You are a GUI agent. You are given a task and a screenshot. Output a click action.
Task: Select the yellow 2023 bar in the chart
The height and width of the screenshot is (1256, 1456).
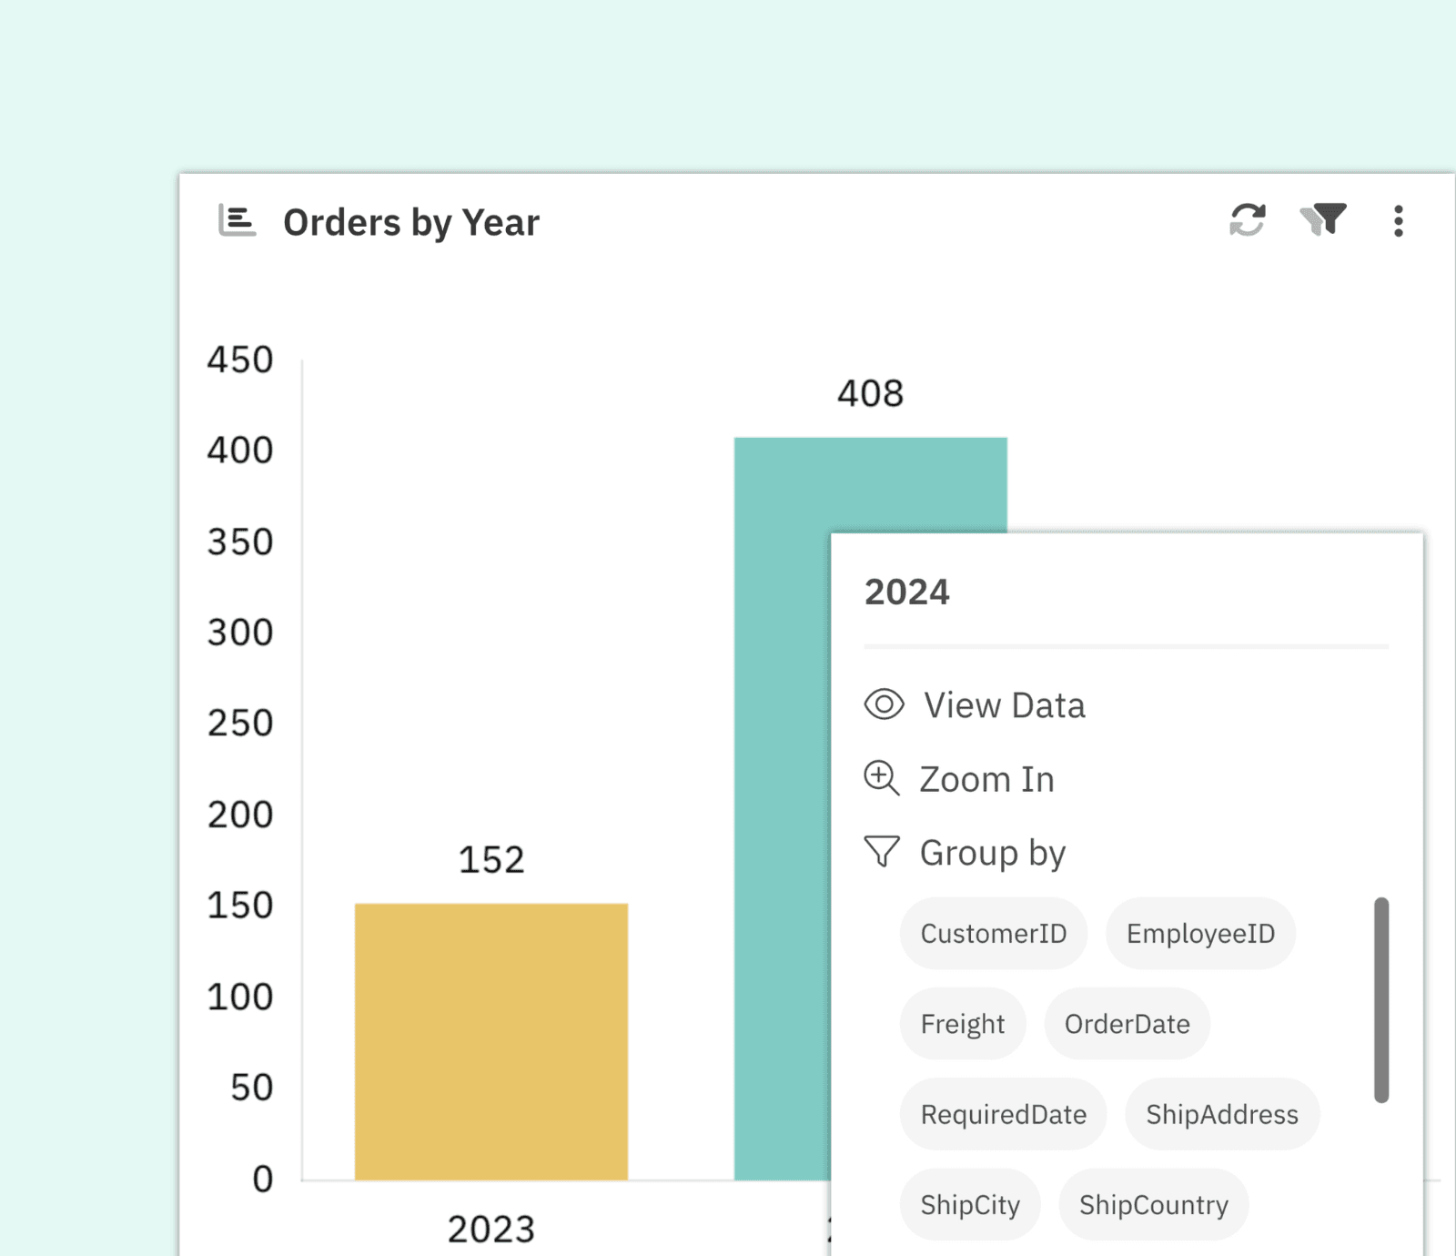(x=490, y=1042)
